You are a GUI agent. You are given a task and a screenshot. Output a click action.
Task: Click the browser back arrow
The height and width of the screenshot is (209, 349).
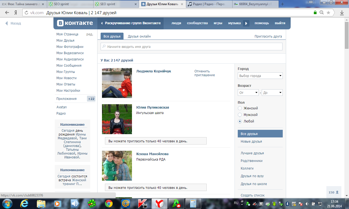click(x=7, y=13)
